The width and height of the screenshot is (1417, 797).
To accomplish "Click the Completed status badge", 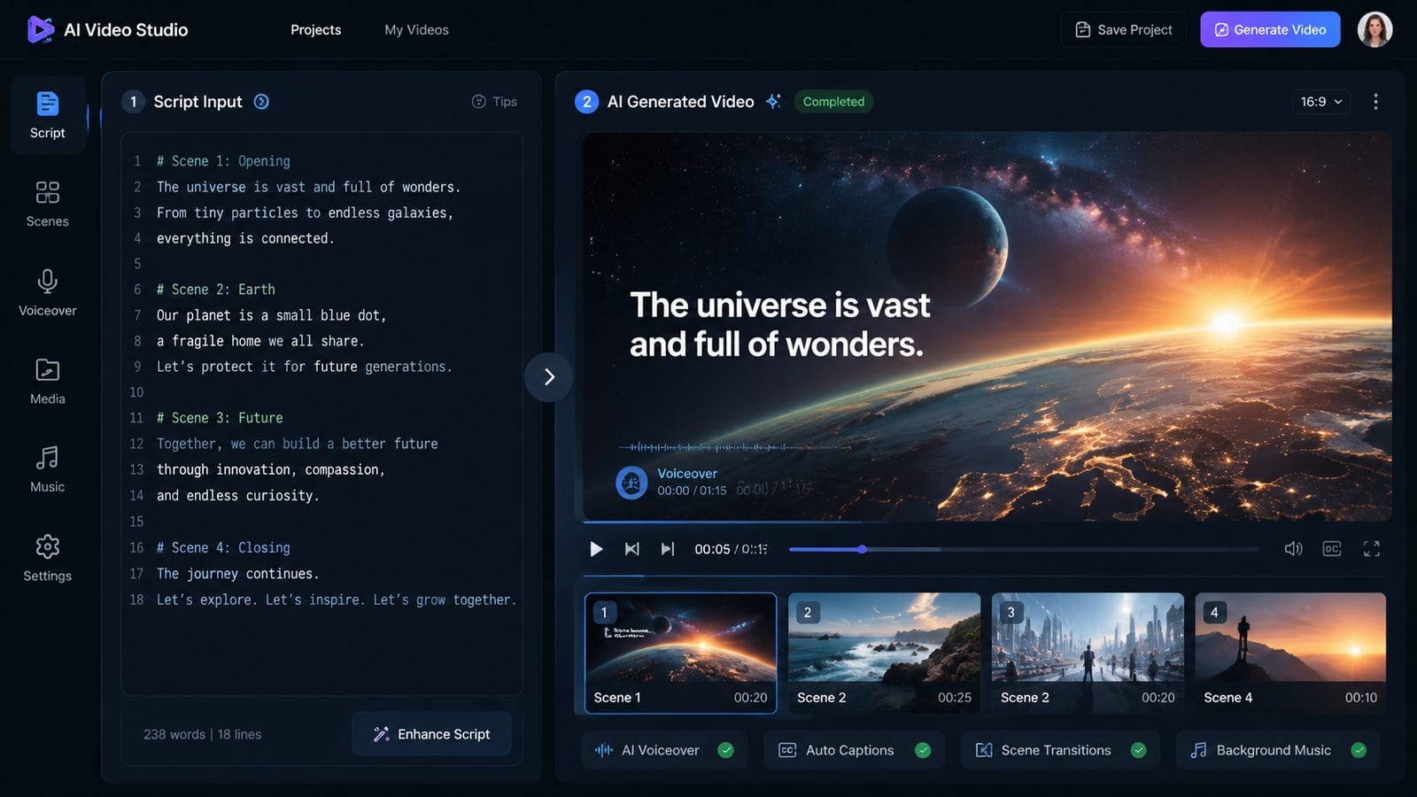I will (x=833, y=102).
